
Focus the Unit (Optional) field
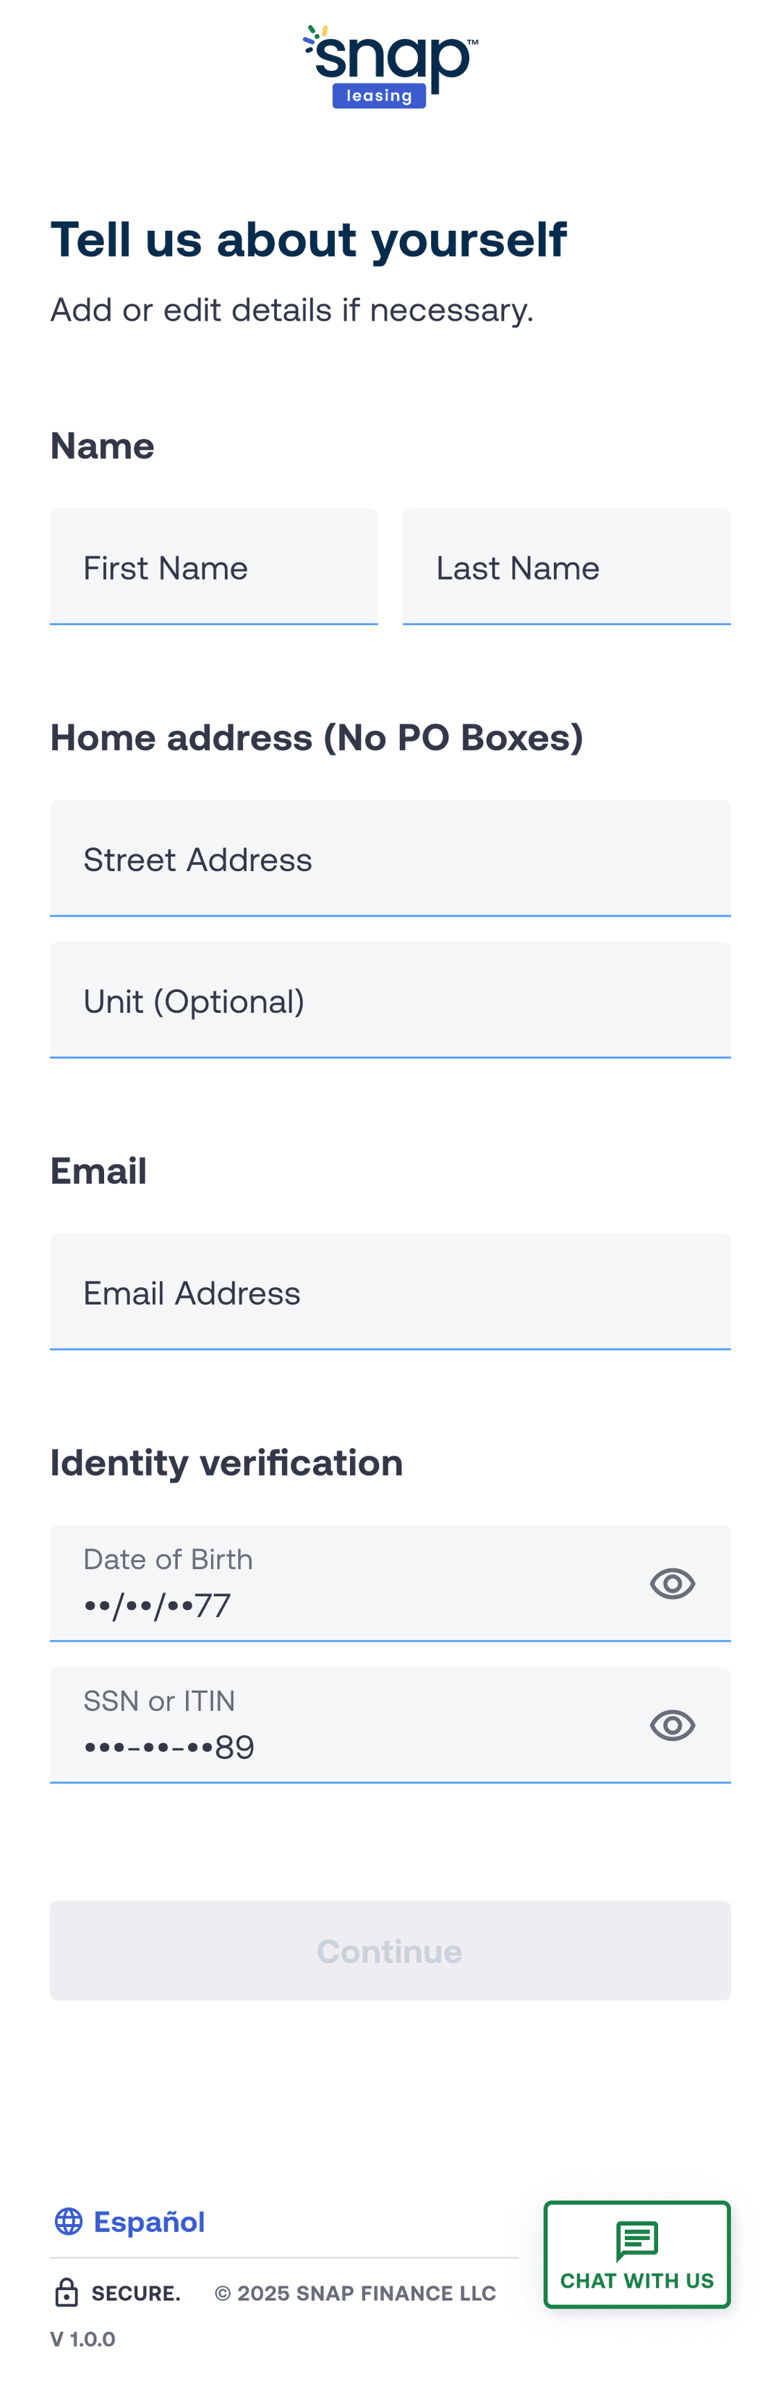pos(390,999)
